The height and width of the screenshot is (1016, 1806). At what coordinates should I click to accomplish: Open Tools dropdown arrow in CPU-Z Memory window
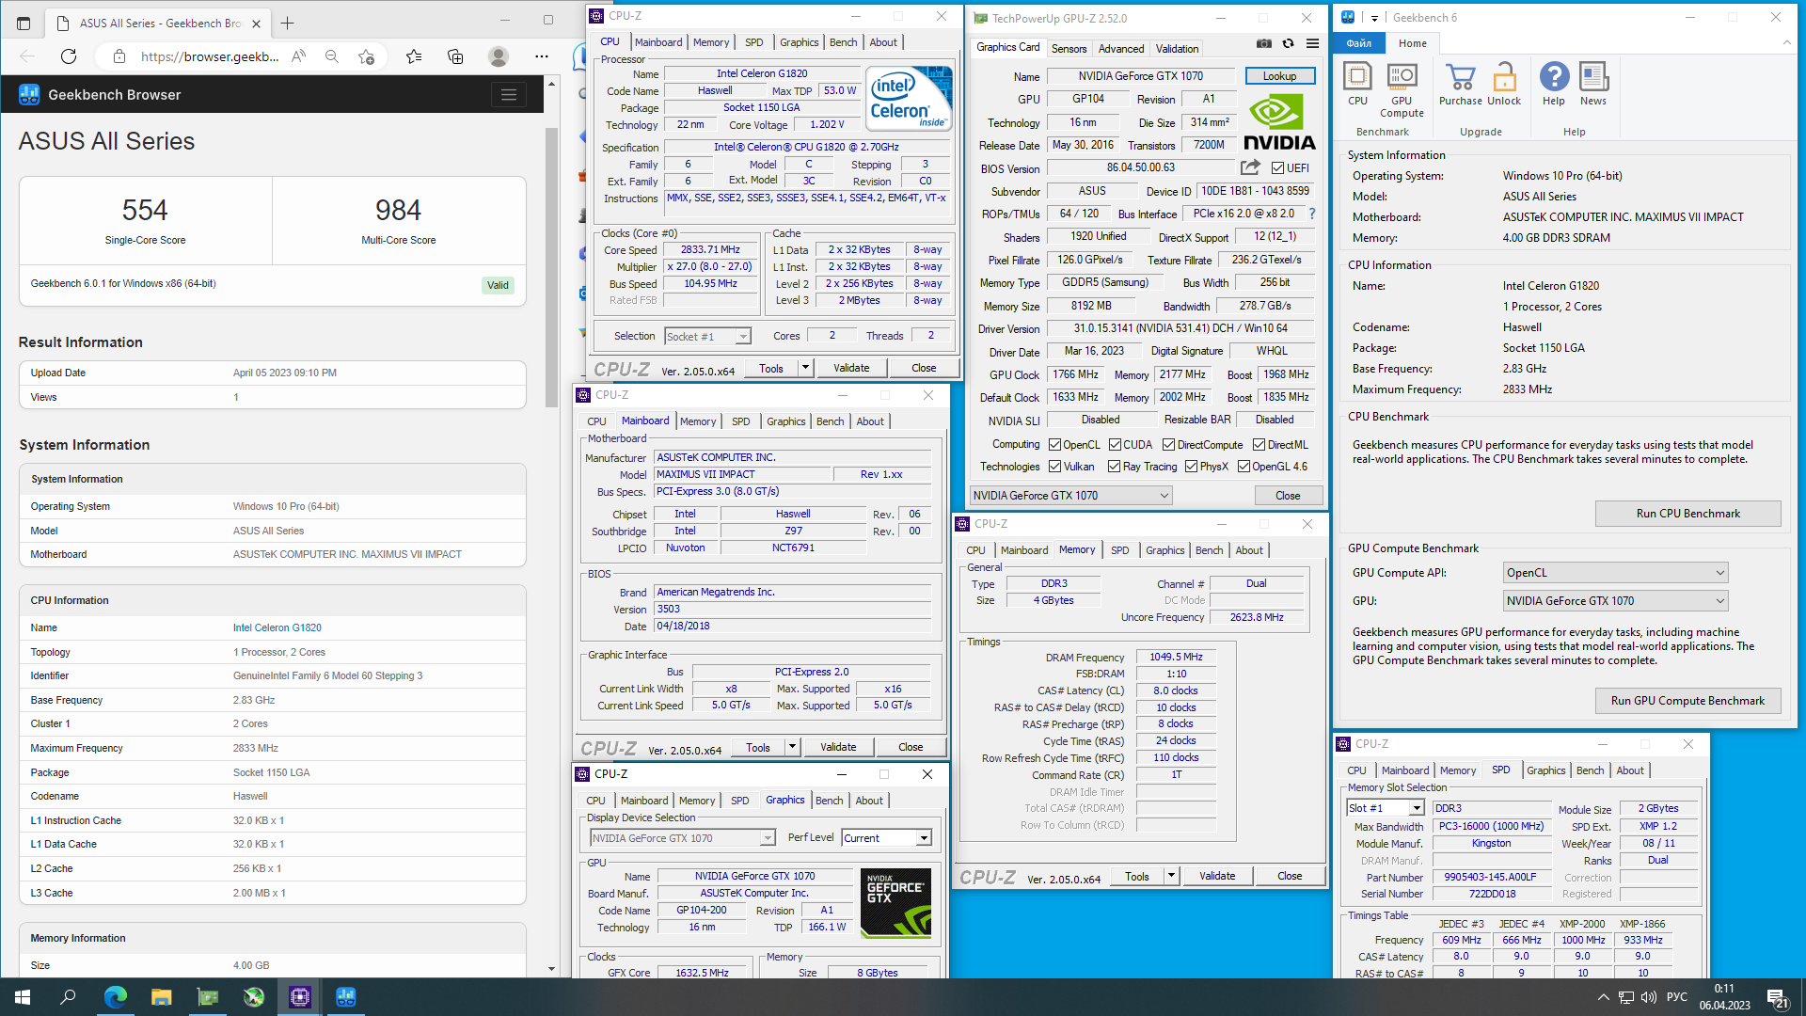point(1172,876)
